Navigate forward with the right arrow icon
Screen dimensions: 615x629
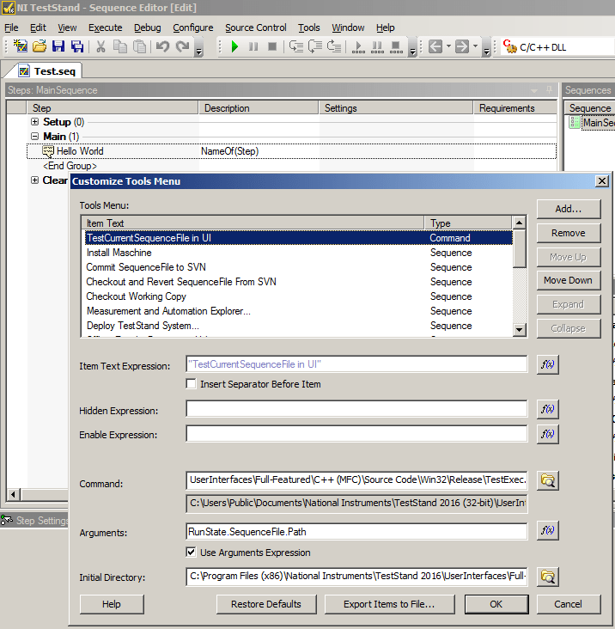pos(462,46)
